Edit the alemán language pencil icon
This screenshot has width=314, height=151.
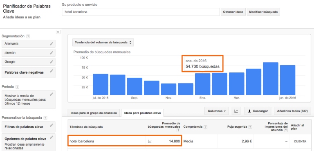pos(52,53)
